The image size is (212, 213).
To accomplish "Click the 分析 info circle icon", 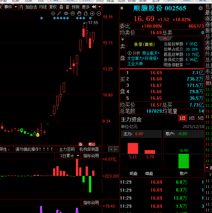I will pyautogui.click(x=130, y=53).
